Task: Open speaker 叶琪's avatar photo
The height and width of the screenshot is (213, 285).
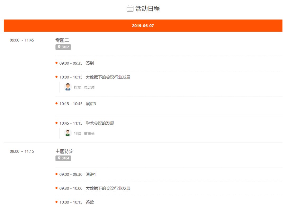Action: pyautogui.click(x=68, y=133)
